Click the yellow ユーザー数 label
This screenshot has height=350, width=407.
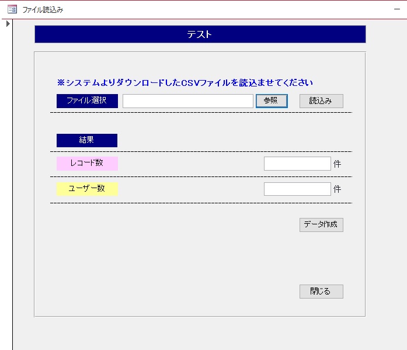[87, 189]
